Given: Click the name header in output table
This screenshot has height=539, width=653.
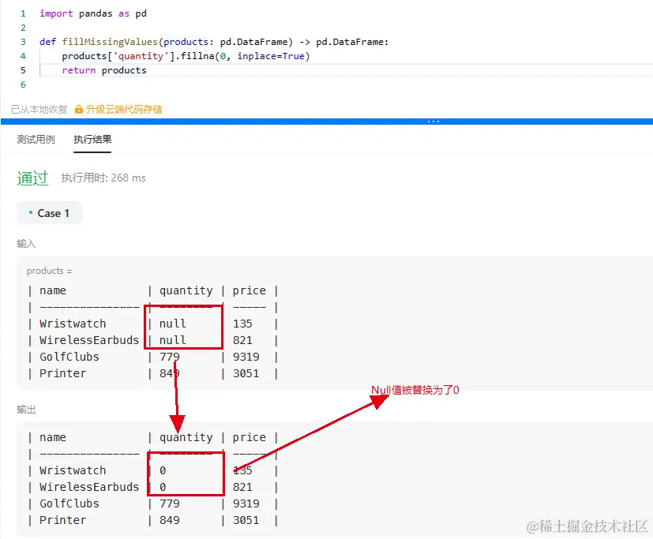Looking at the screenshot, I should coord(53,437).
